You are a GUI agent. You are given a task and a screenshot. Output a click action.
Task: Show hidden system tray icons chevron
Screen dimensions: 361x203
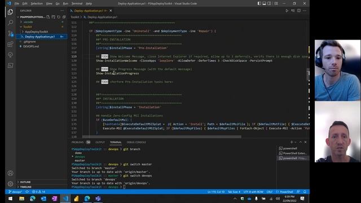[235, 198]
